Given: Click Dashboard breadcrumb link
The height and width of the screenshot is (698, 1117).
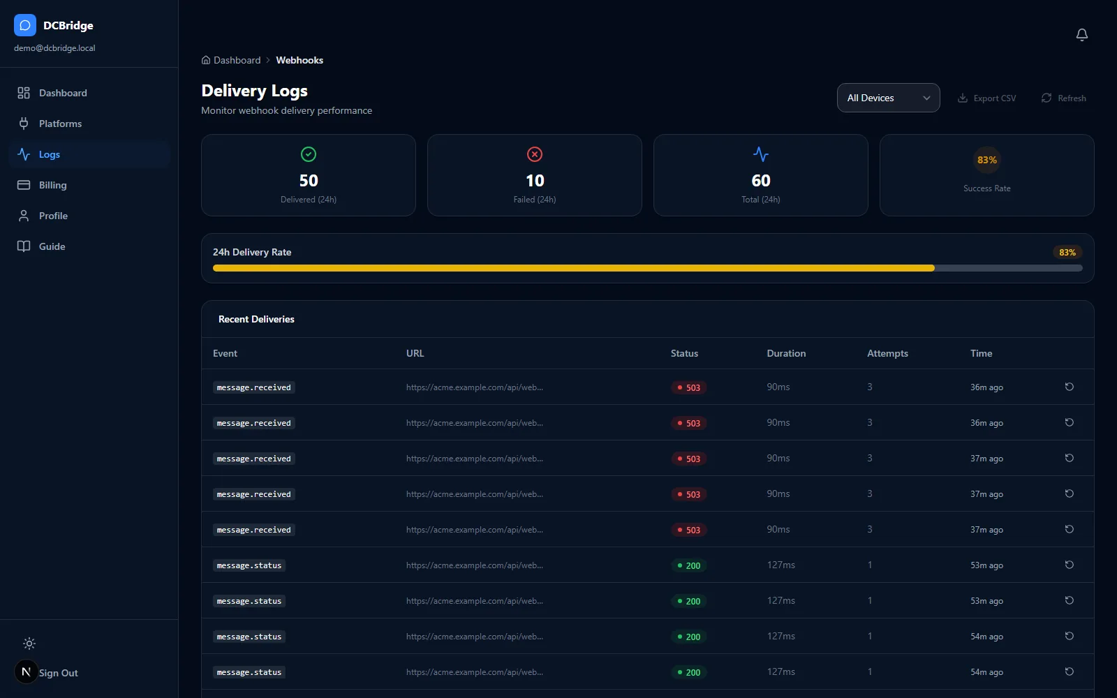Looking at the screenshot, I should pyautogui.click(x=231, y=60).
